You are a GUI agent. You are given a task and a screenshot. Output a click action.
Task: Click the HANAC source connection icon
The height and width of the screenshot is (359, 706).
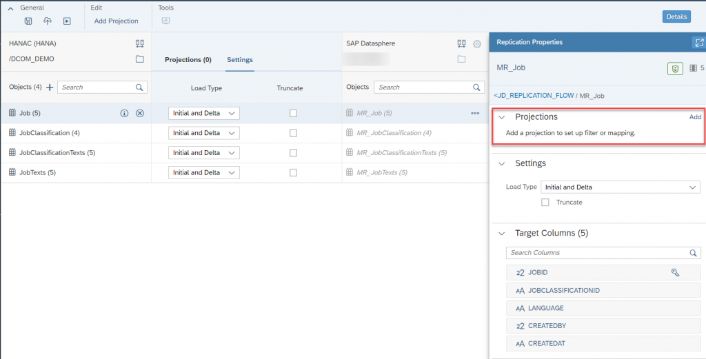pos(140,43)
